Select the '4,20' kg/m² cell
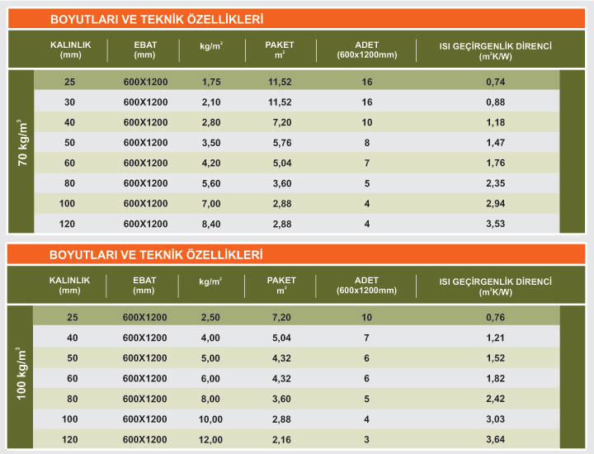This screenshot has height=454, width=594. [211, 163]
